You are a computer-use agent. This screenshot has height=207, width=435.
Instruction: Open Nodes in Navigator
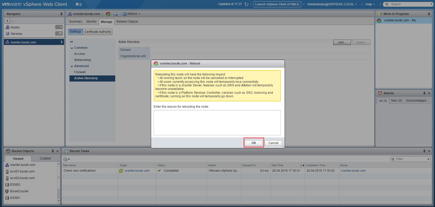pos(34,27)
